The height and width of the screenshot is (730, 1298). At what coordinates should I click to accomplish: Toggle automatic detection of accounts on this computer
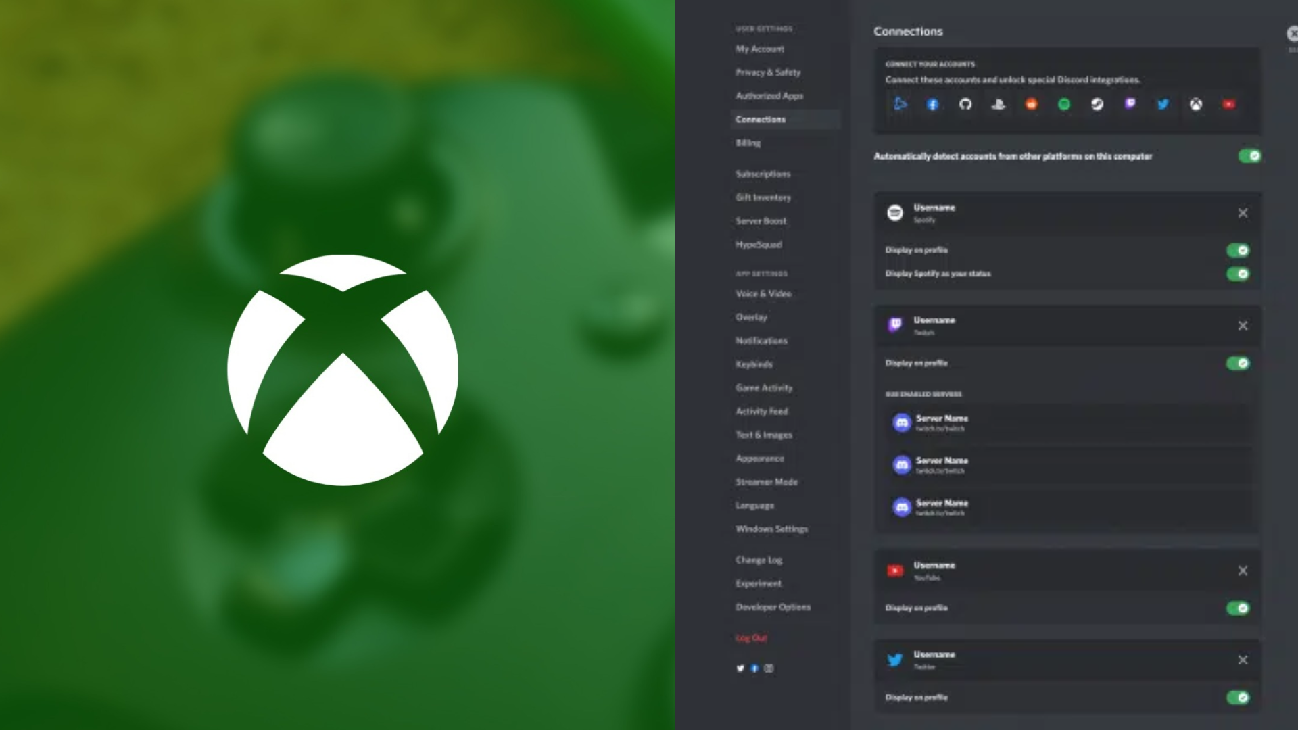point(1249,156)
